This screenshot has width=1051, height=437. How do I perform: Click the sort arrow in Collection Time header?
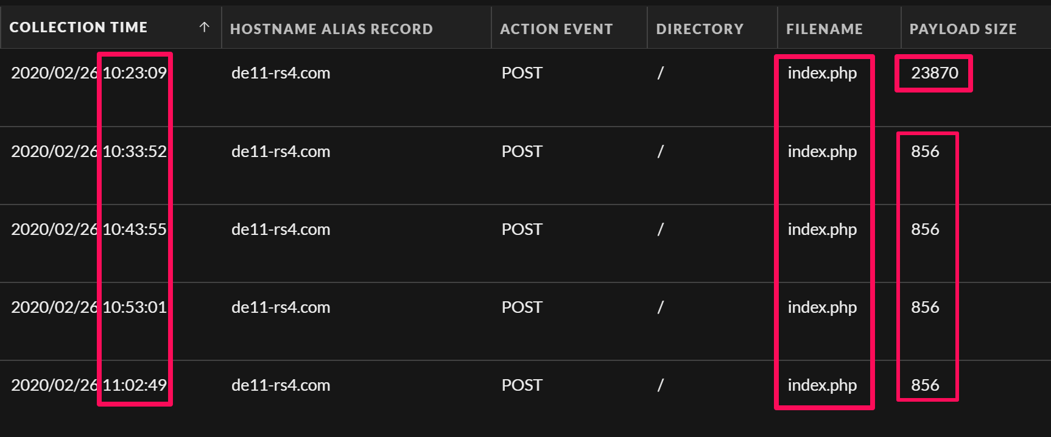coord(204,27)
